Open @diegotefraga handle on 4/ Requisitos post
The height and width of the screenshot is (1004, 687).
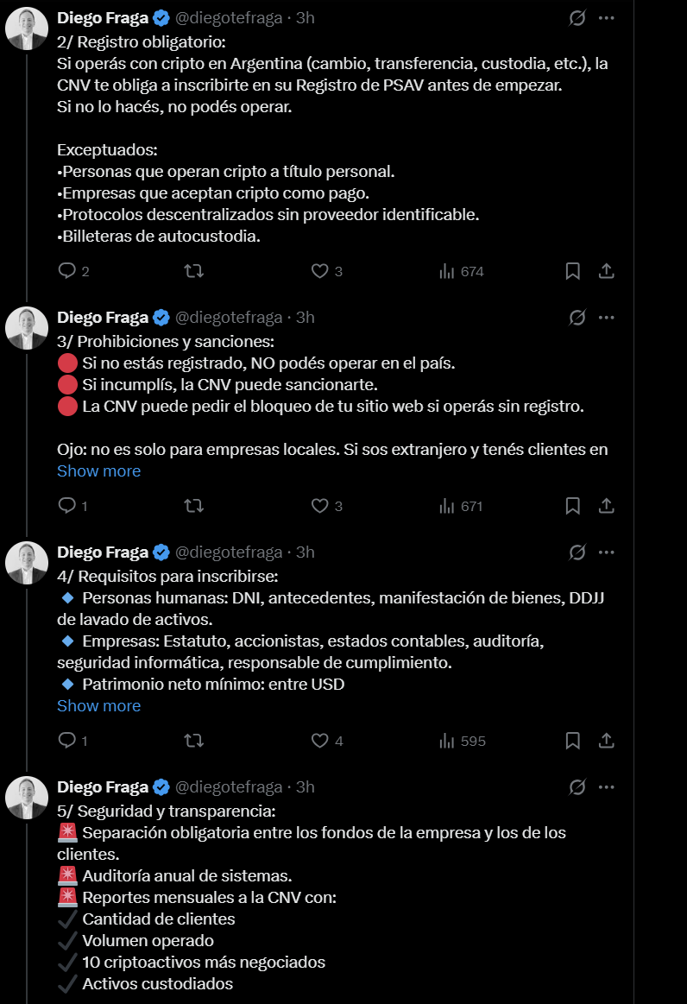(229, 552)
